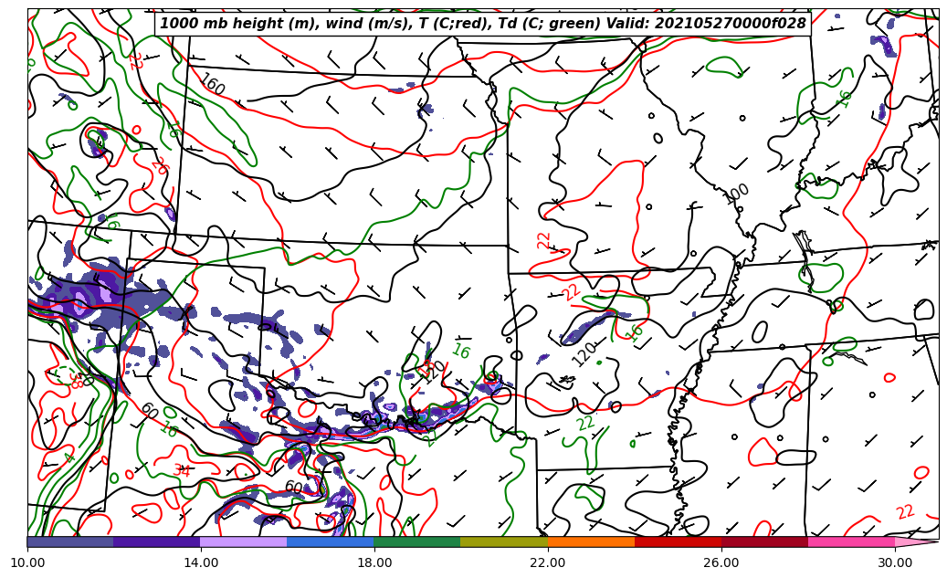Select the black 100 height contour label
The image size is (947, 578).
point(736,194)
